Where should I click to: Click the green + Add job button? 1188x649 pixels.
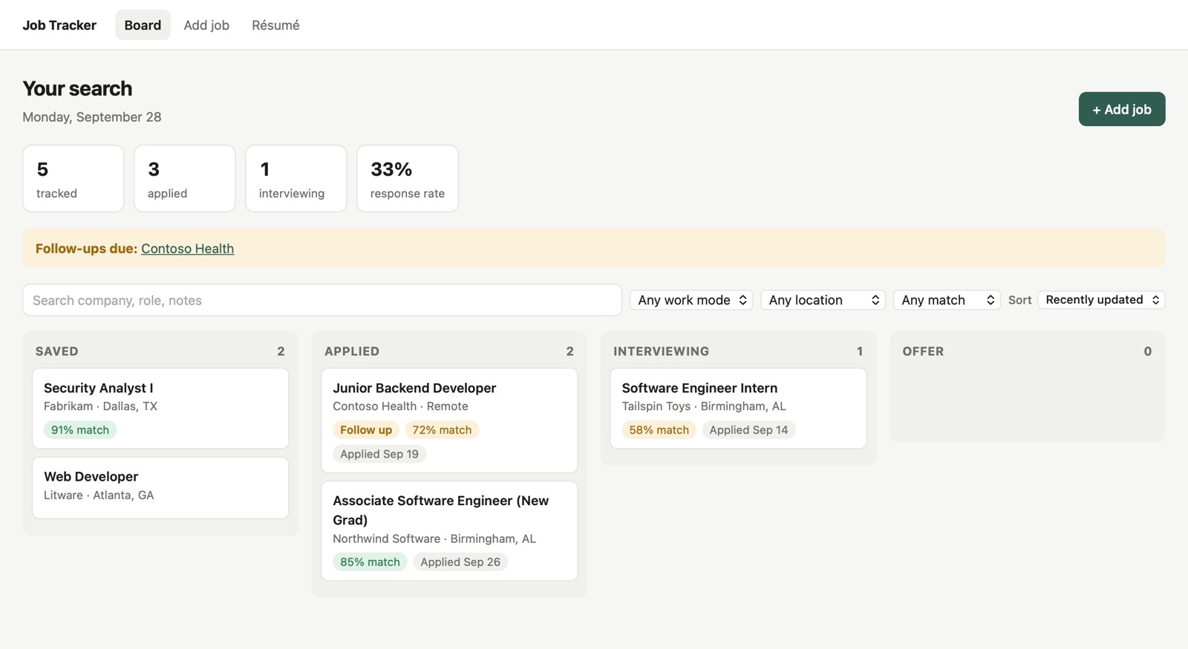tap(1121, 109)
